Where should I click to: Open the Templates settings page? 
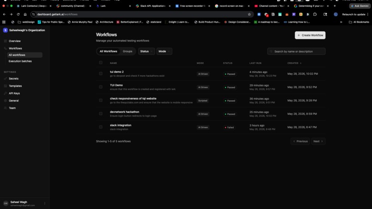[15, 86]
